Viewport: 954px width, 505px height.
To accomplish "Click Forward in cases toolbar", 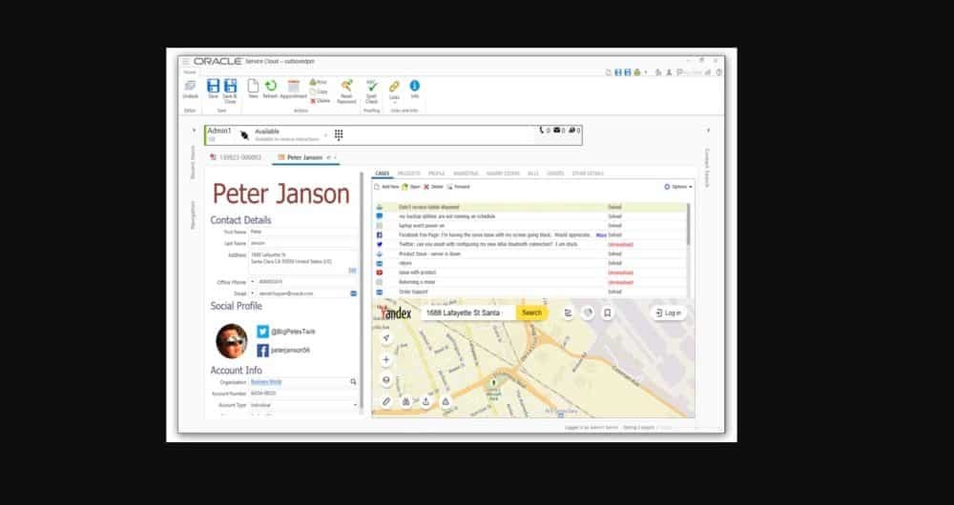I will pyautogui.click(x=459, y=187).
